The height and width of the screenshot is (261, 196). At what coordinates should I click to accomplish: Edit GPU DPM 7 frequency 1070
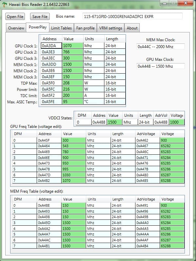pos(73,181)
